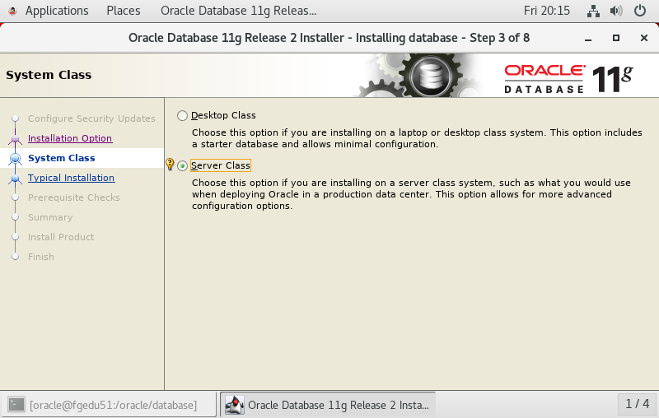Click the Server Class description text
This screenshot has width=659, height=418.
click(x=411, y=194)
